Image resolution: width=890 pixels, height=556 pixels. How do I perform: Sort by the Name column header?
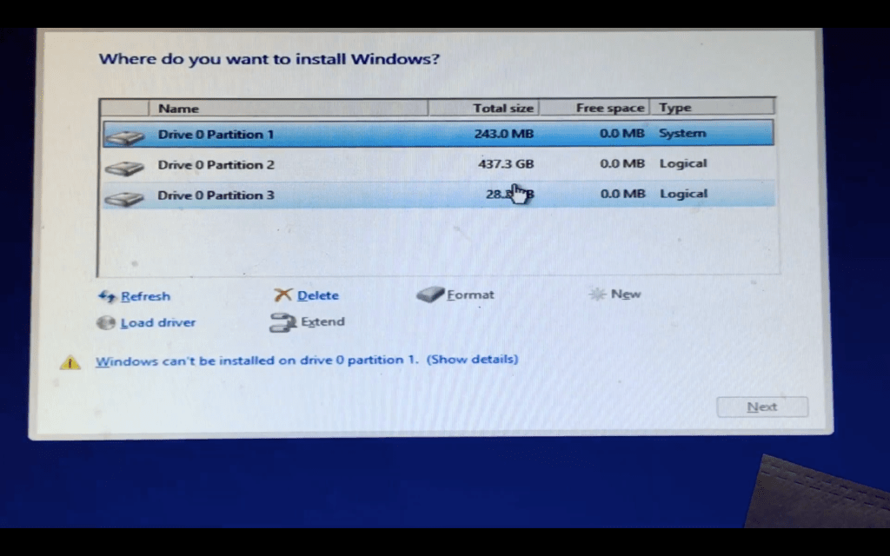(178, 109)
